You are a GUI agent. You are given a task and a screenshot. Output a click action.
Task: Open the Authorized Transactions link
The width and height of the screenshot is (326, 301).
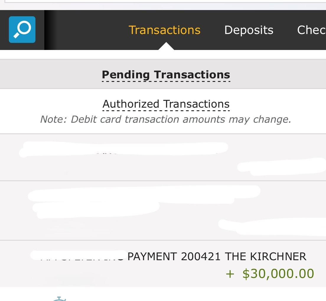(166, 104)
